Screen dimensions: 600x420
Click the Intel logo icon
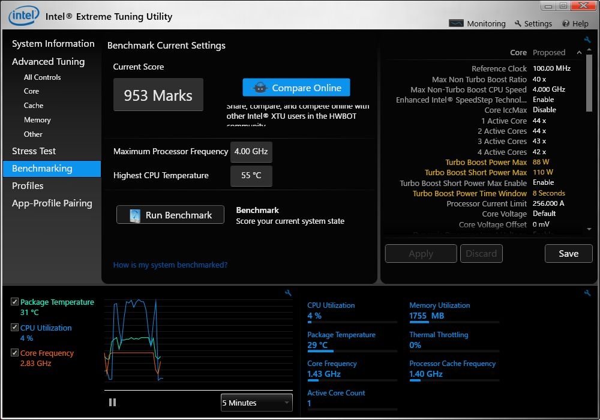point(24,16)
